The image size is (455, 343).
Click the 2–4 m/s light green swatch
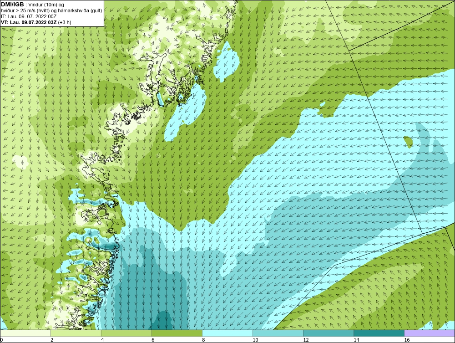point(76,333)
